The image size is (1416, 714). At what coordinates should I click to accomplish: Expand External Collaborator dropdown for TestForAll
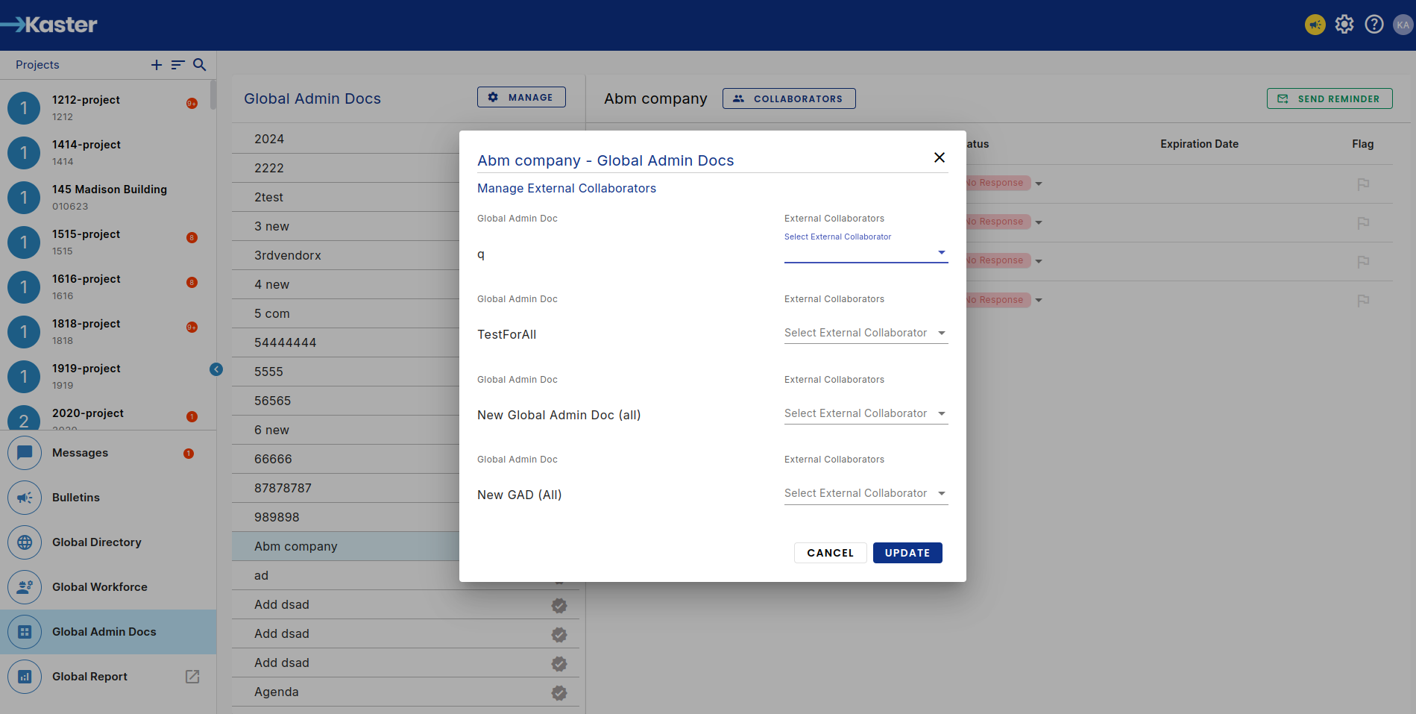pyautogui.click(x=865, y=333)
